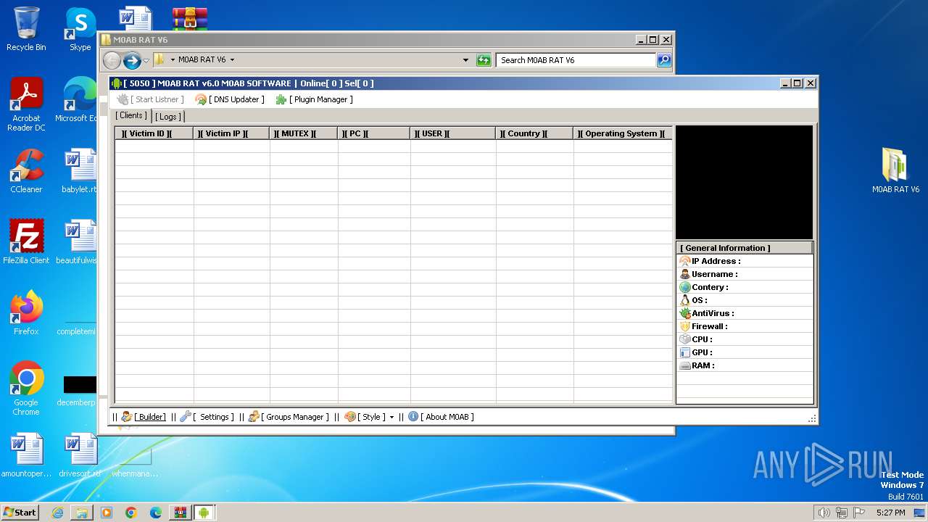Open the drivesort.rtf desktop document
This screenshot has width=928, height=522.
coord(80,455)
